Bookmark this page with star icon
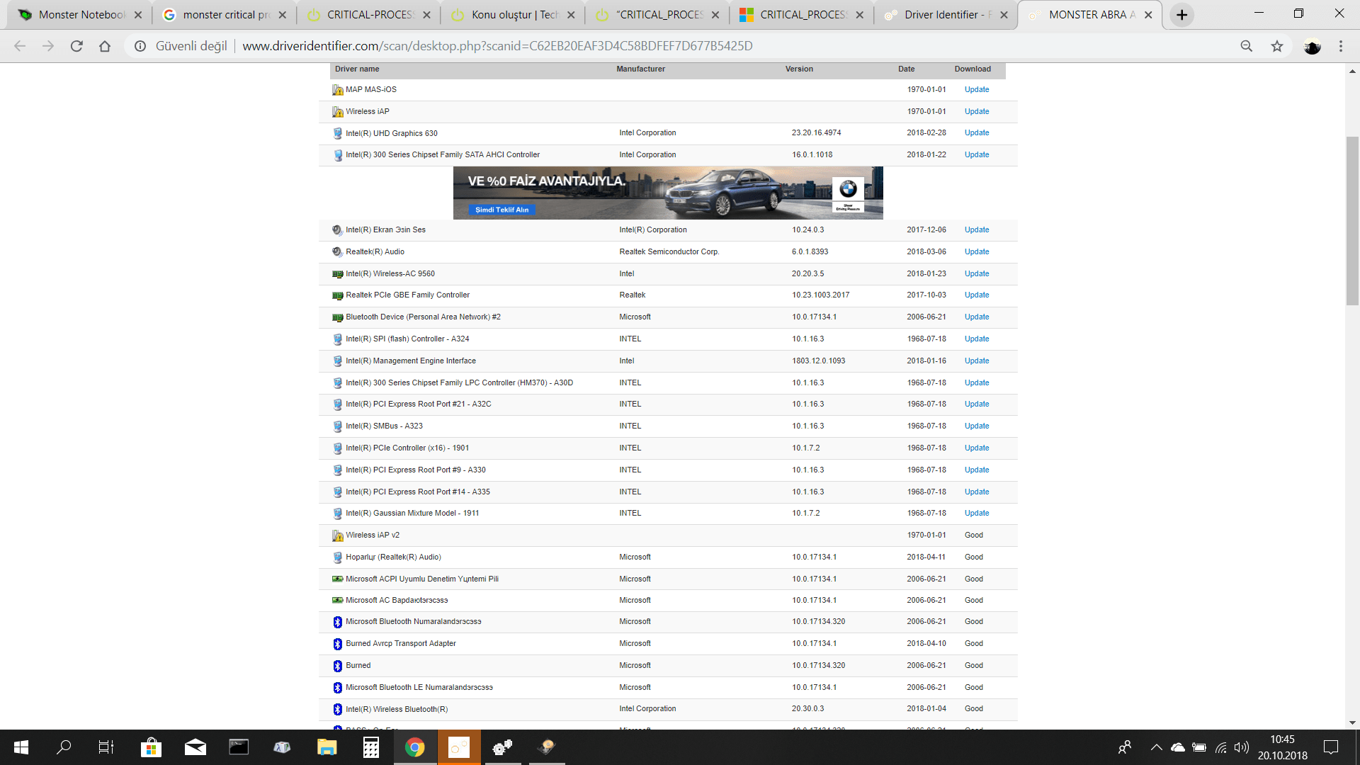The image size is (1360, 765). point(1276,46)
